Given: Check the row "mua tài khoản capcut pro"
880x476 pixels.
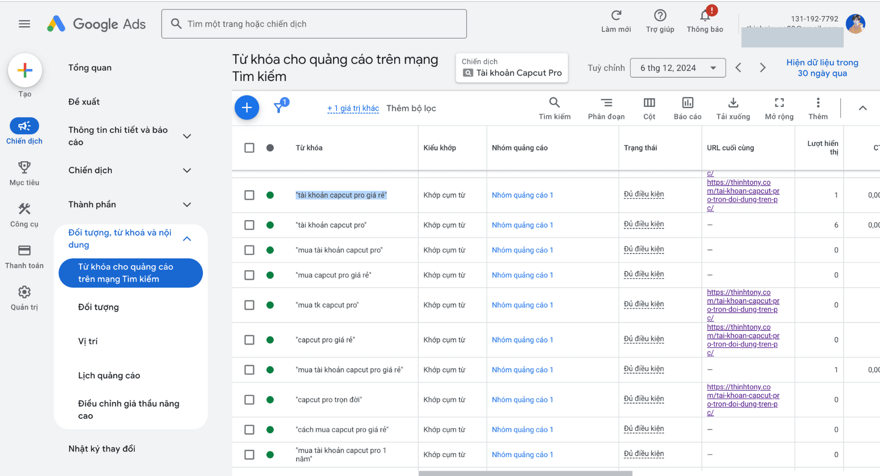Looking at the screenshot, I should point(250,250).
